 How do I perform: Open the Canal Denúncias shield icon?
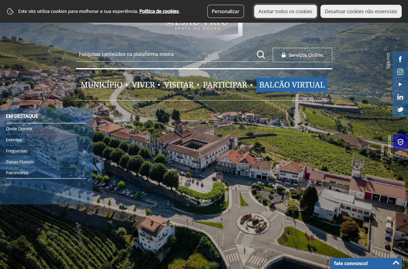pos(401,142)
